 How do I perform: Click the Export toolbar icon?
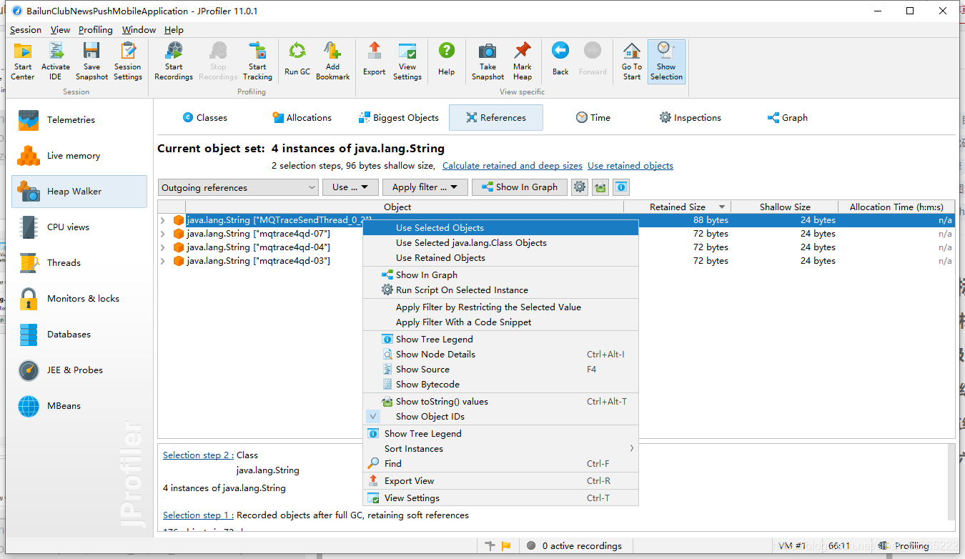pos(374,59)
